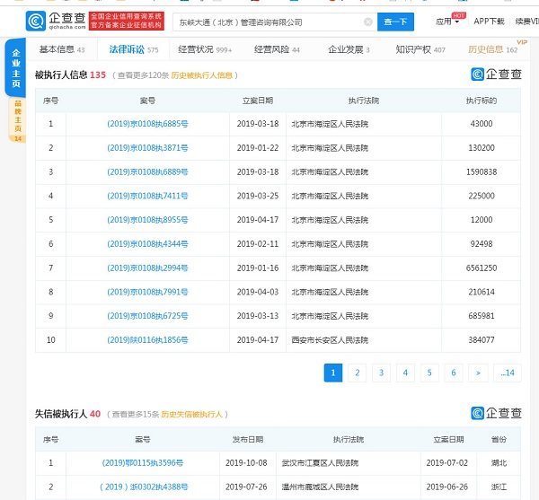Screen dimensions: 539x500
Task: Open case (2019)京0108执6725号
Action: [147, 316]
